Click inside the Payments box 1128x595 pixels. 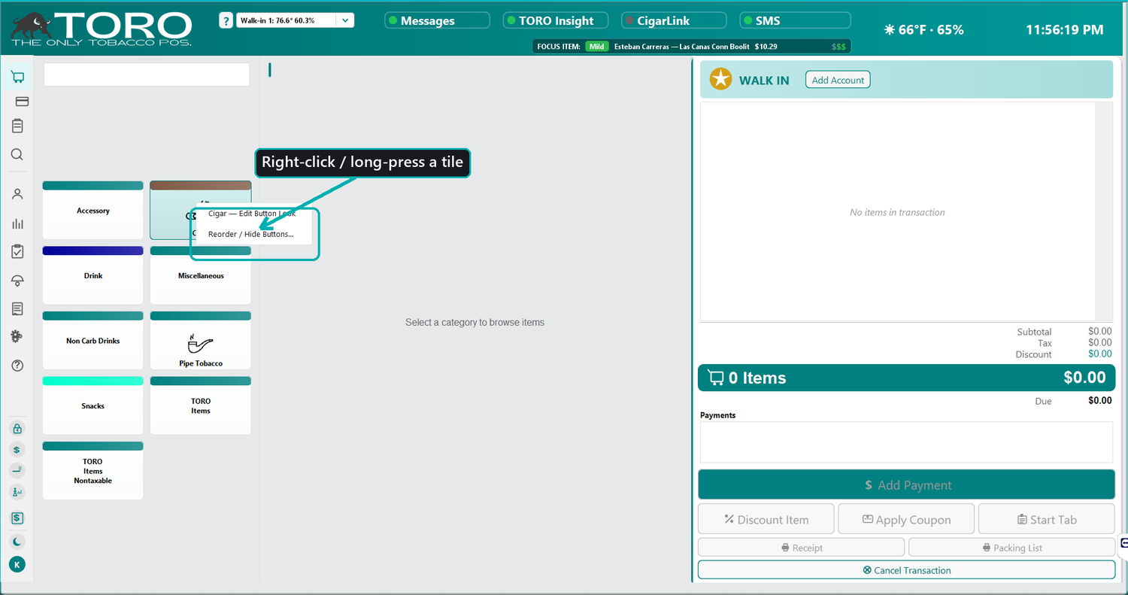click(906, 442)
